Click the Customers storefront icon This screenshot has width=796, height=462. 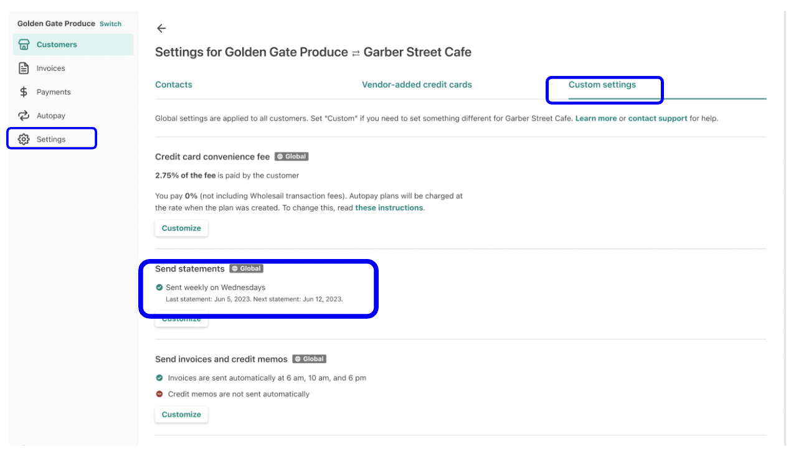24,45
